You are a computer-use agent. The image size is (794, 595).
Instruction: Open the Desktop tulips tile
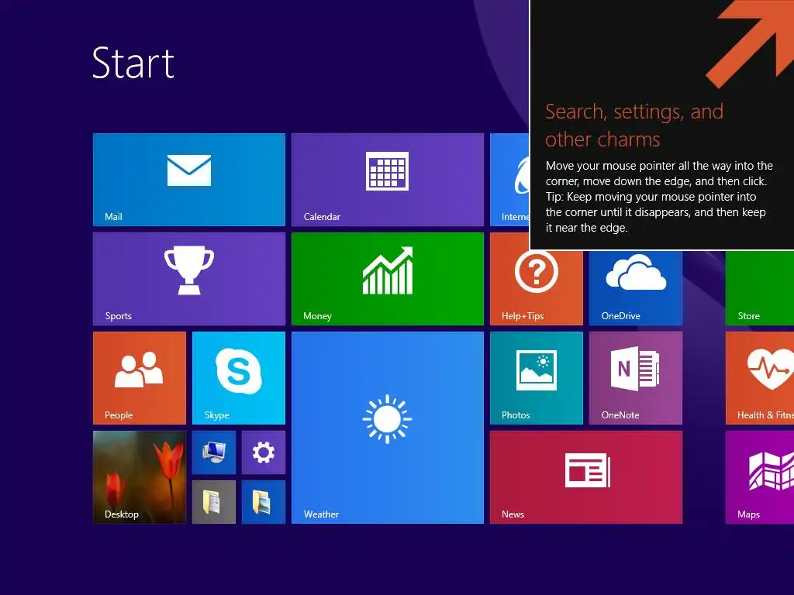[x=140, y=477]
